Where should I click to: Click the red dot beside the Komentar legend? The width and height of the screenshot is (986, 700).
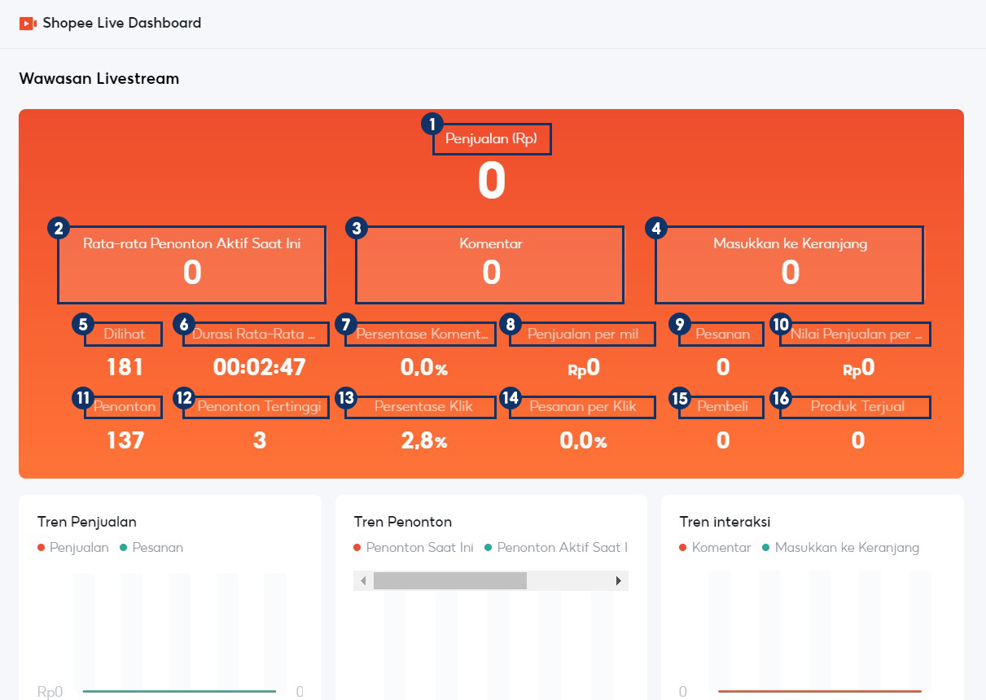click(x=682, y=548)
